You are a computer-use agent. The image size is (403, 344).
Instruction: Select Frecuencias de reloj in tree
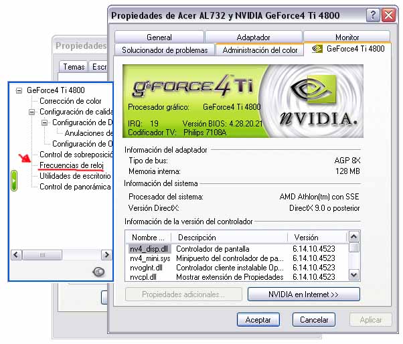[x=72, y=165]
